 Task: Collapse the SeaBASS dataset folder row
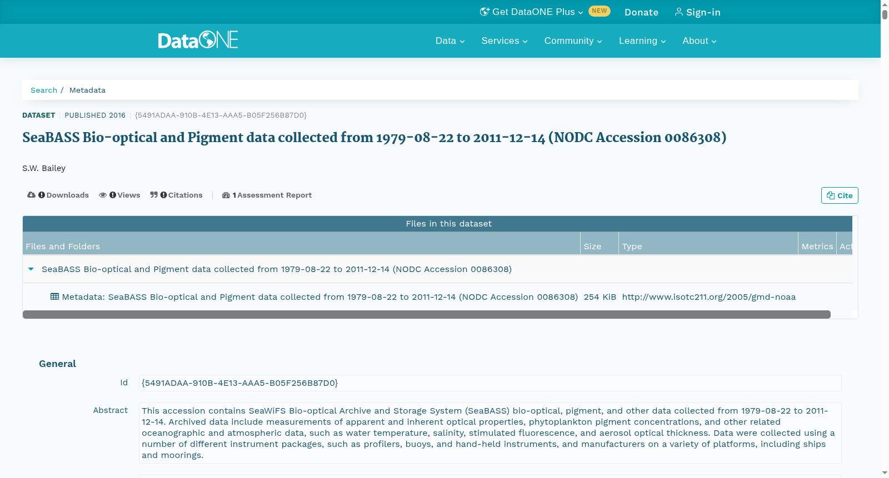coord(31,269)
